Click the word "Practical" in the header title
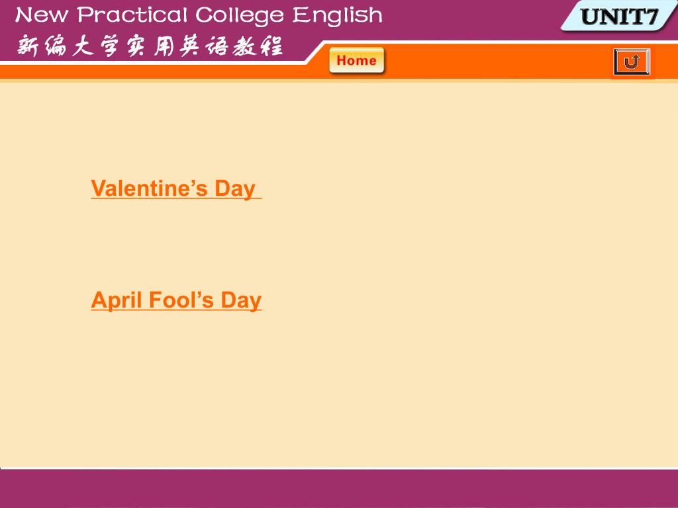The width and height of the screenshot is (678, 508). click(134, 15)
